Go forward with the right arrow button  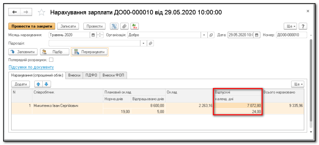(26, 12)
